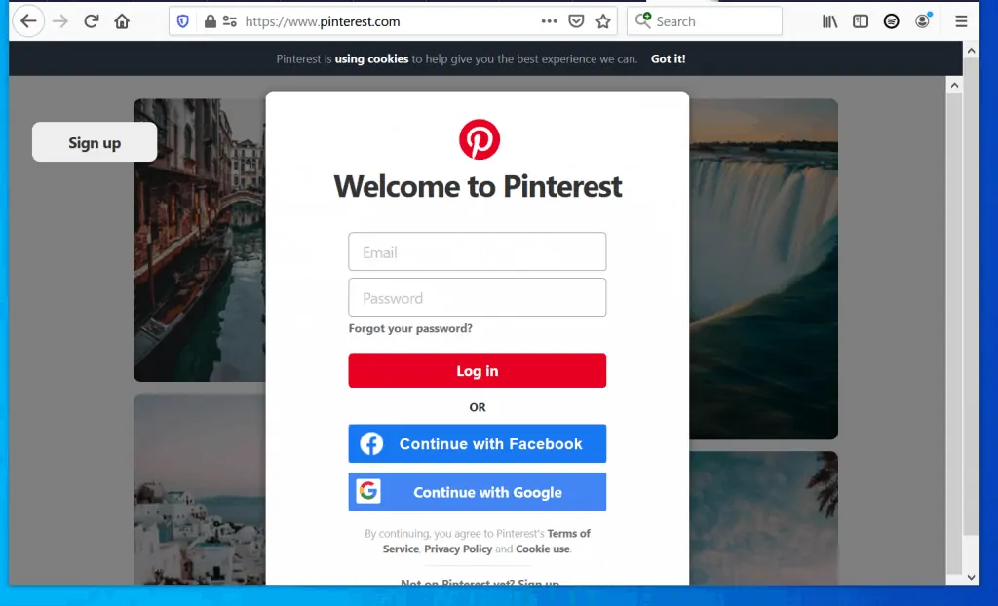Click the Google icon on the Google button
Image resolution: width=998 pixels, height=606 pixels.
coord(370,491)
